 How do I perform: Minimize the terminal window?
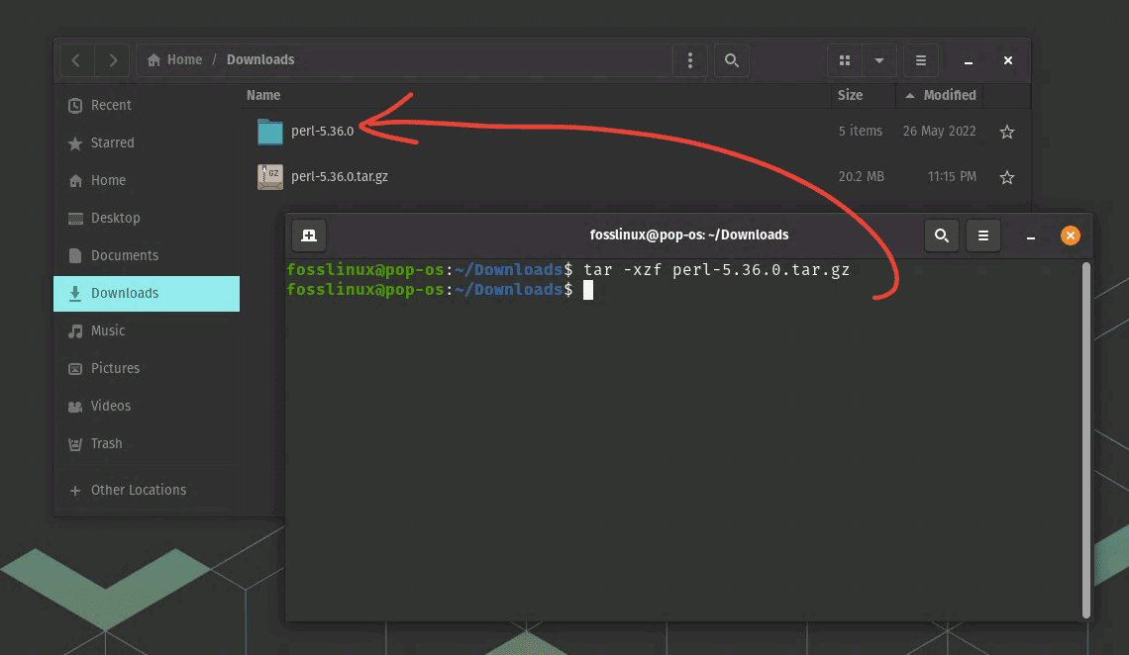point(1031,236)
